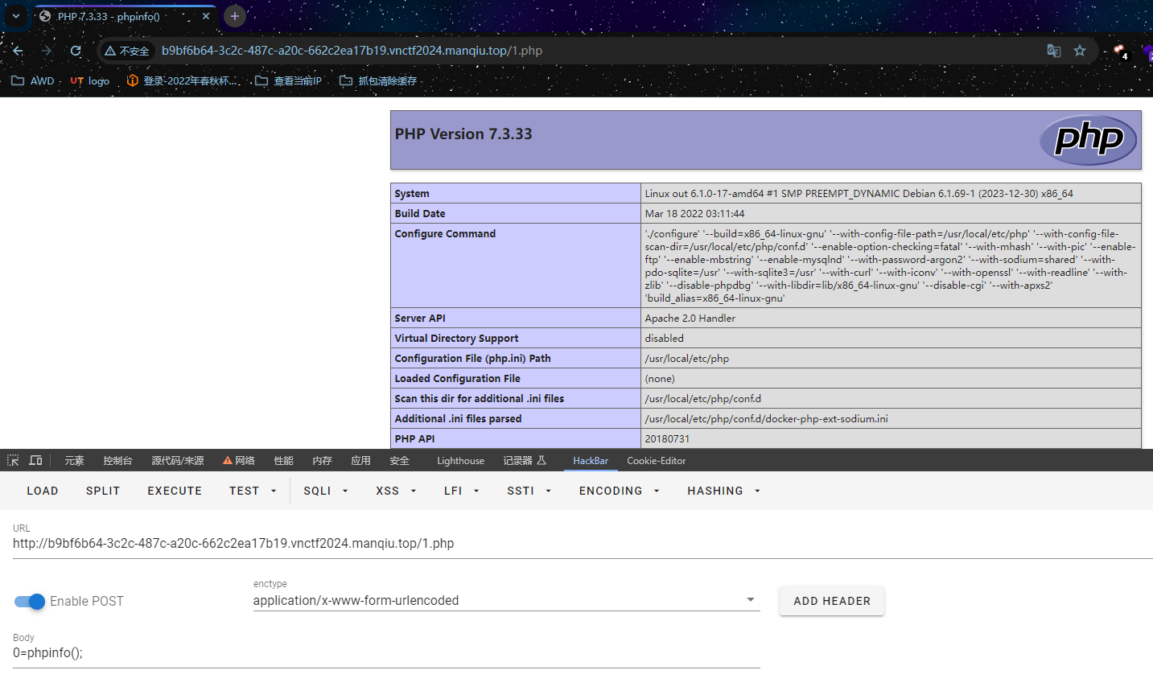This screenshot has width=1153, height=699.
Task: Click into the Body input field
Action: click(386, 652)
